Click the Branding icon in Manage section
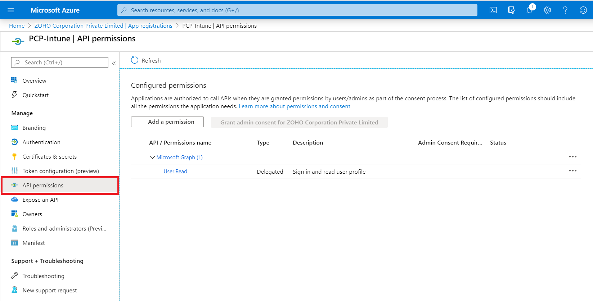593x301 pixels. [x=14, y=128]
